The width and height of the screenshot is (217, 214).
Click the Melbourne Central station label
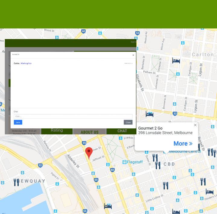[185, 152]
